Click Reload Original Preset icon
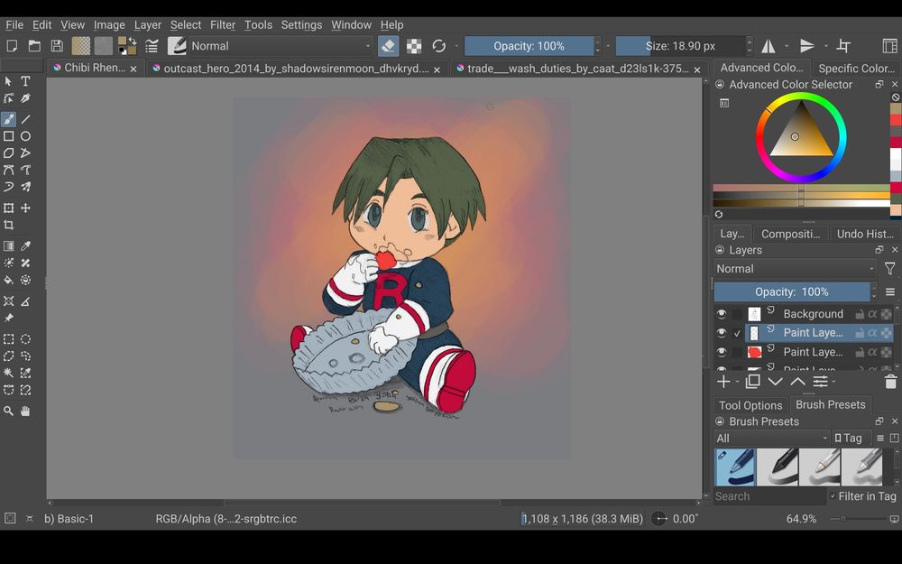The height and width of the screenshot is (564, 902). coord(439,46)
